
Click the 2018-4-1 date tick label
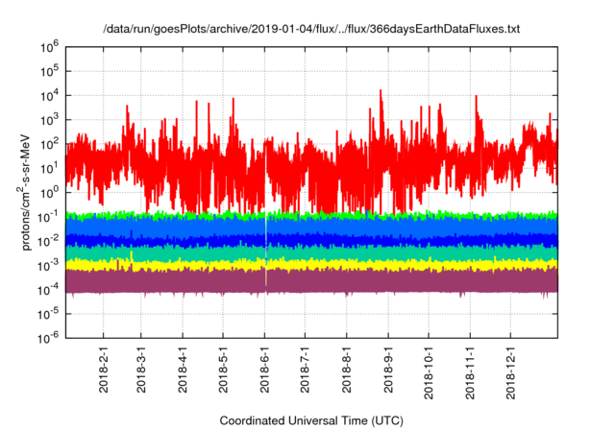[183, 370]
